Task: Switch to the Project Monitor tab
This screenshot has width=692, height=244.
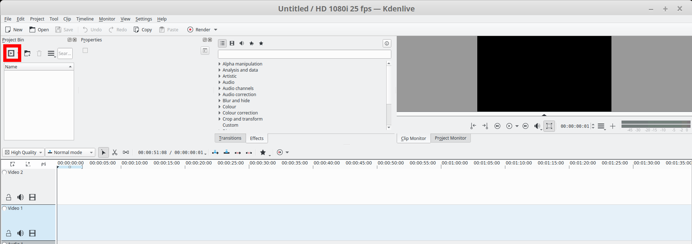Action: point(450,138)
